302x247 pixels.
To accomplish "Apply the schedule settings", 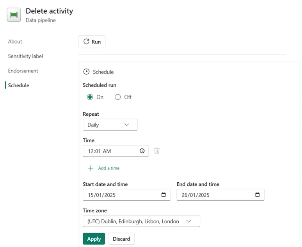I will pos(94,239).
